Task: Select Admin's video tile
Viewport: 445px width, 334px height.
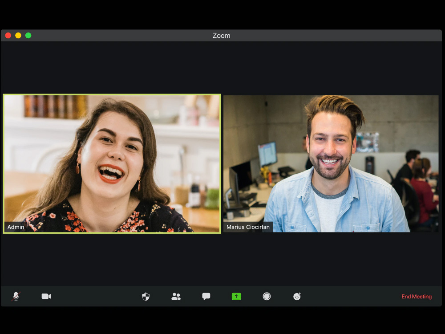Action: [x=112, y=163]
